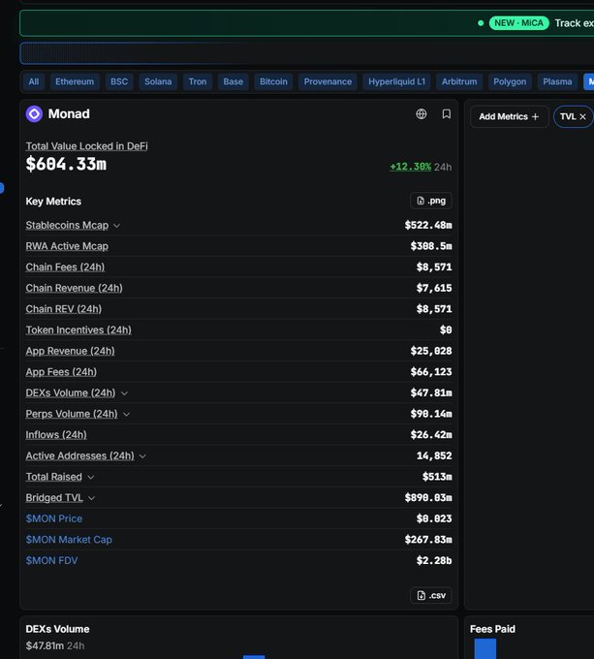Switch to the Bitcoin chain tab
The width and height of the screenshot is (594, 659).
[x=273, y=81]
